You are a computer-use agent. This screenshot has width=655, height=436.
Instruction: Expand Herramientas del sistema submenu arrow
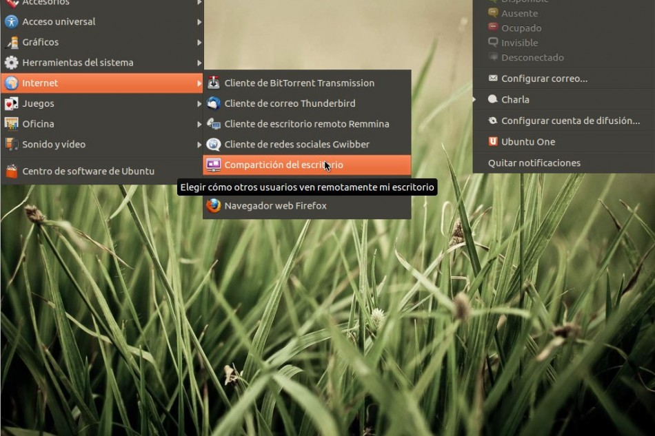coord(199,63)
